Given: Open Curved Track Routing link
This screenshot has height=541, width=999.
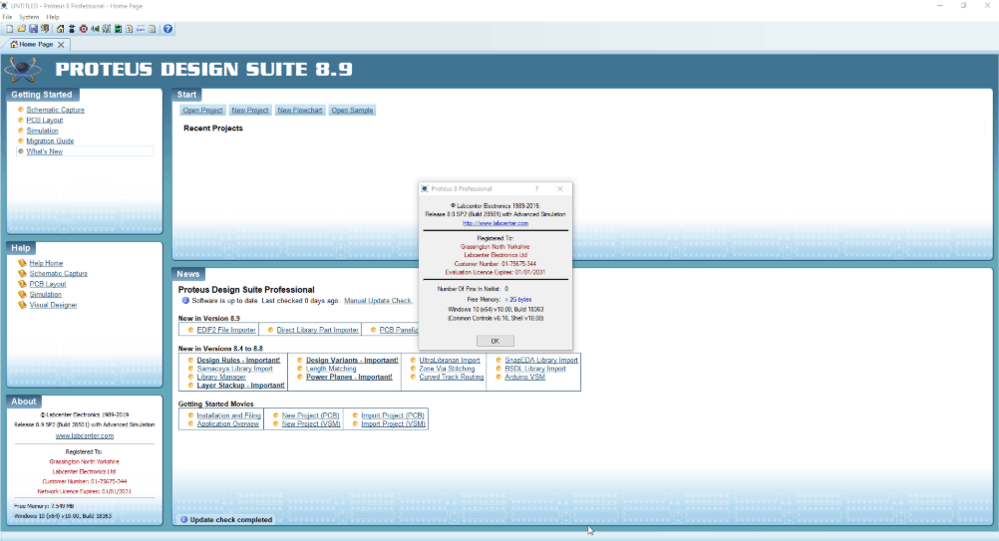Looking at the screenshot, I should click(x=451, y=377).
